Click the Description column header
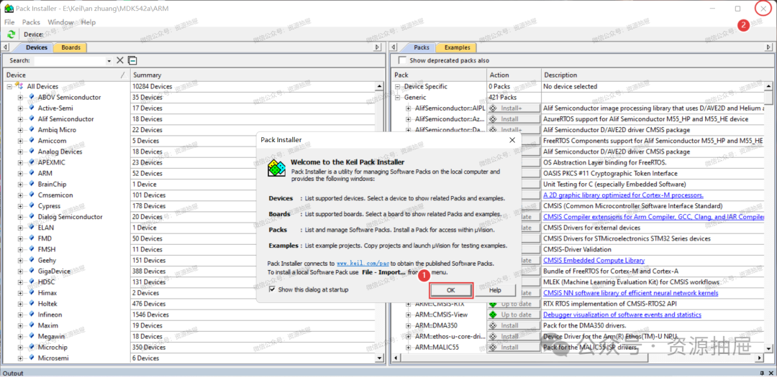The height and width of the screenshot is (377, 777). point(657,75)
